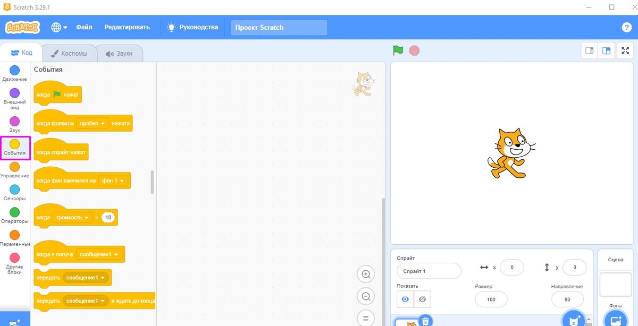The width and height of the screenshot is (638, 326).
Task: Show the sprite with the eye icon
Action: pos(405,299)
